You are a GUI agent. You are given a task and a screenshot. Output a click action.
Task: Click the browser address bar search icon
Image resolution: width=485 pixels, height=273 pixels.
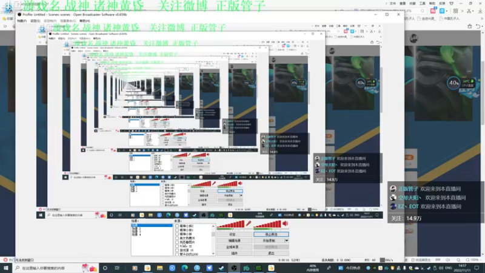(423, 11)
